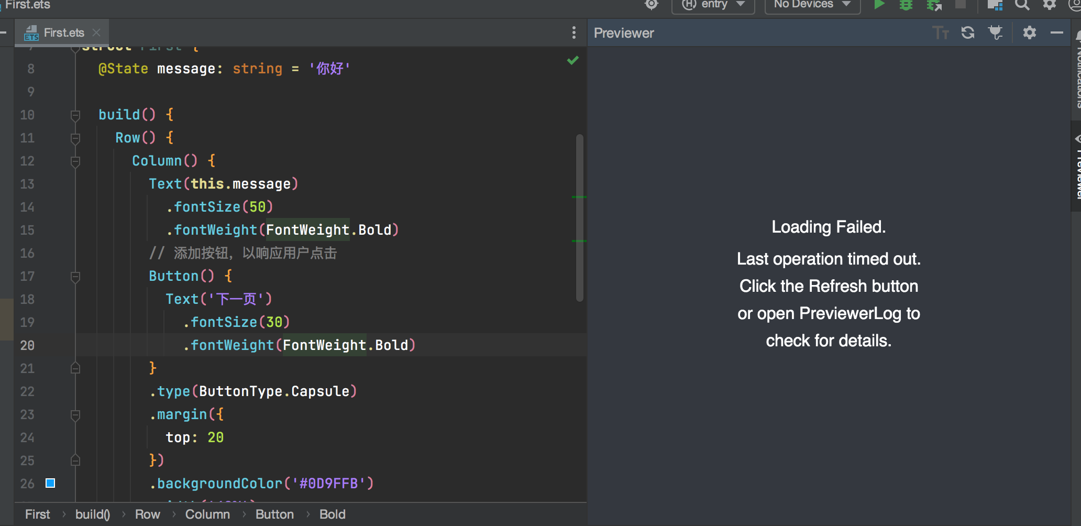Image resolution: width=1081 pixels, height=526 pixels.
Task: Click fold end marker at line 21
Action: tap(75, 368)
